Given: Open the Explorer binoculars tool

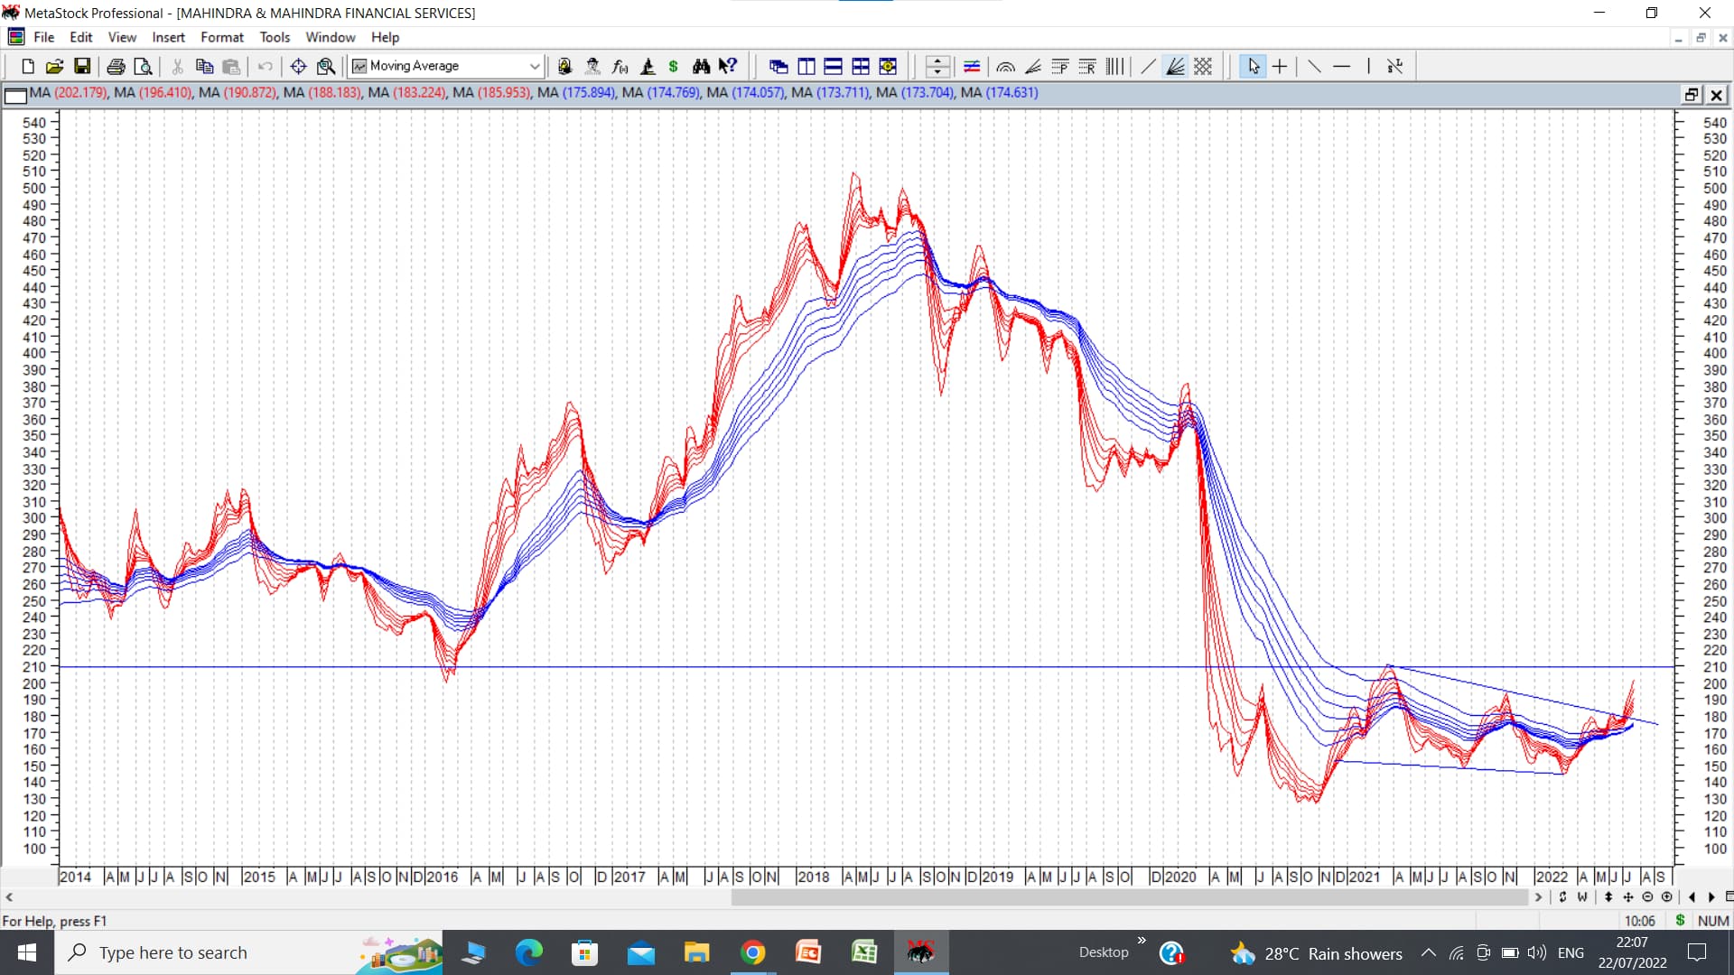Looking at the screenshot, I should click(x=701, y=66).
